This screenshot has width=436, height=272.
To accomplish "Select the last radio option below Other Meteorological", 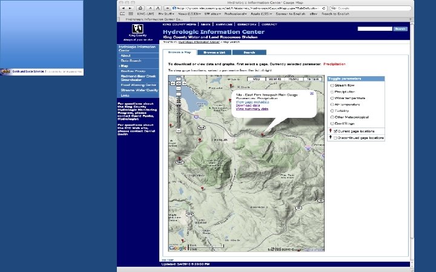I will click(x=332, y=124).
